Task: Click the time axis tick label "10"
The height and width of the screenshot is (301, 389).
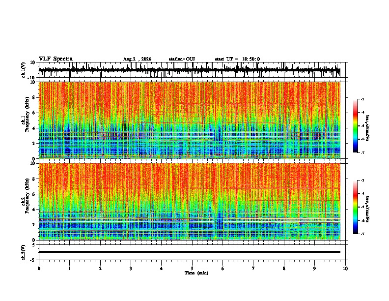Action: [345, 269]
